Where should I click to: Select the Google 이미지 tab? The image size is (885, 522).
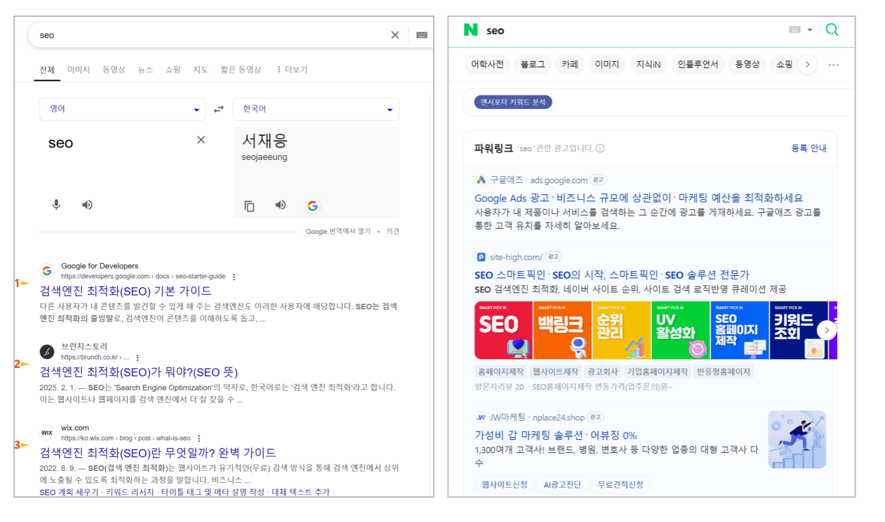78,70
